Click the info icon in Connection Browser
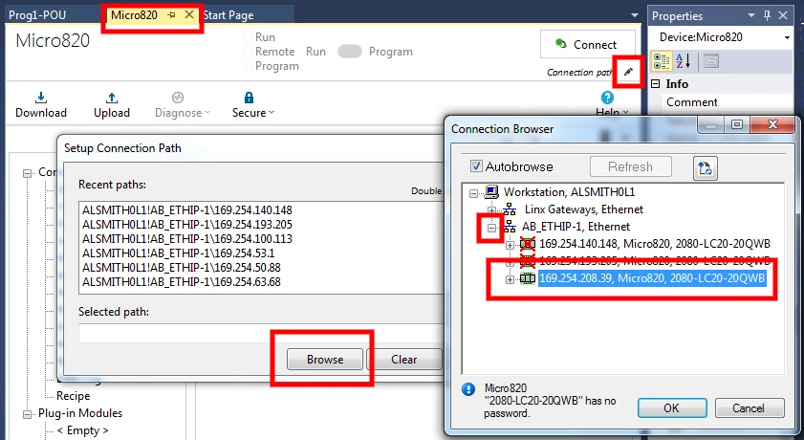The width and height of the screenshot is (804, 440). click(468, 389)
